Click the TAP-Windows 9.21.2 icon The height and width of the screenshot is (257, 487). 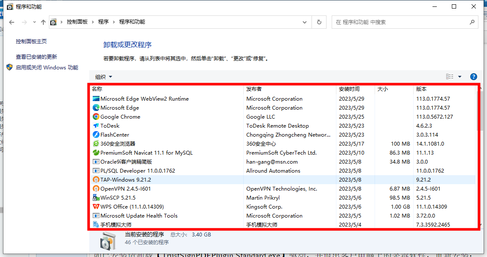click(96, 180)
